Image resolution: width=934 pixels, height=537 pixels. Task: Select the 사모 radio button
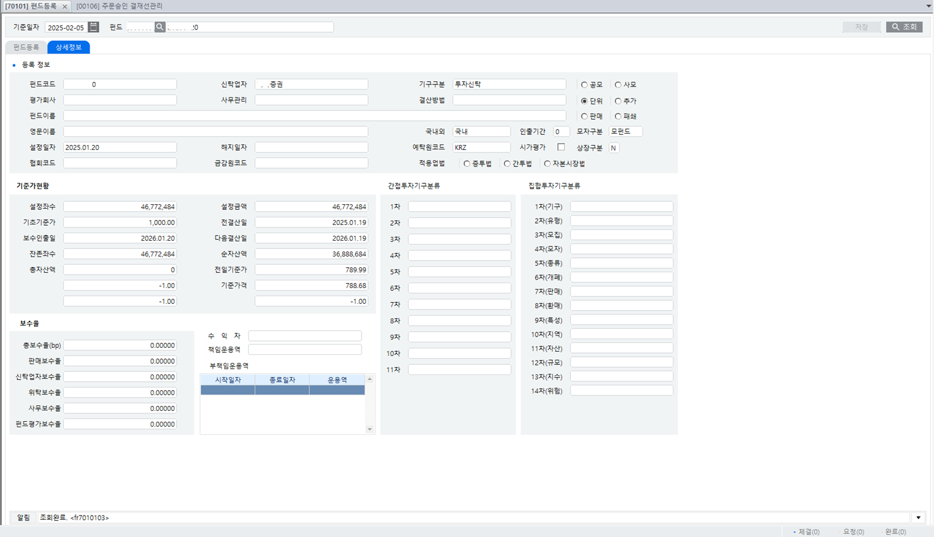point(618,84)
